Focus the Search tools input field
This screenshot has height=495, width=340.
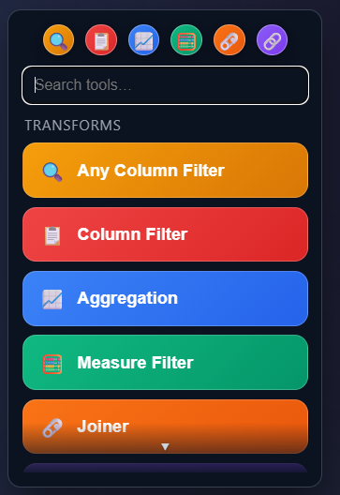(165, 85)
